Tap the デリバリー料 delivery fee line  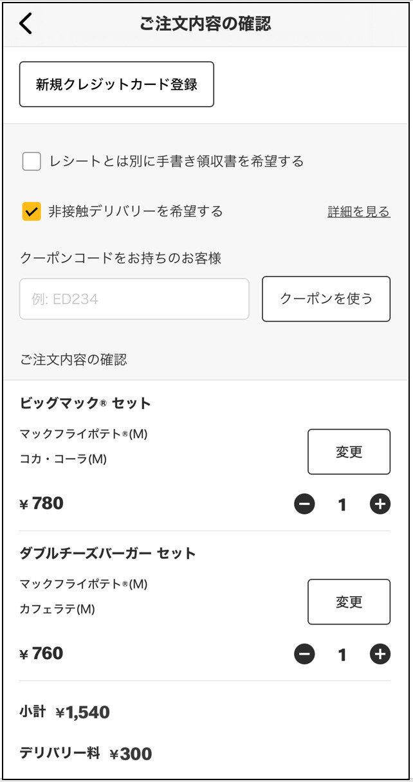click(x=85, y=754)
